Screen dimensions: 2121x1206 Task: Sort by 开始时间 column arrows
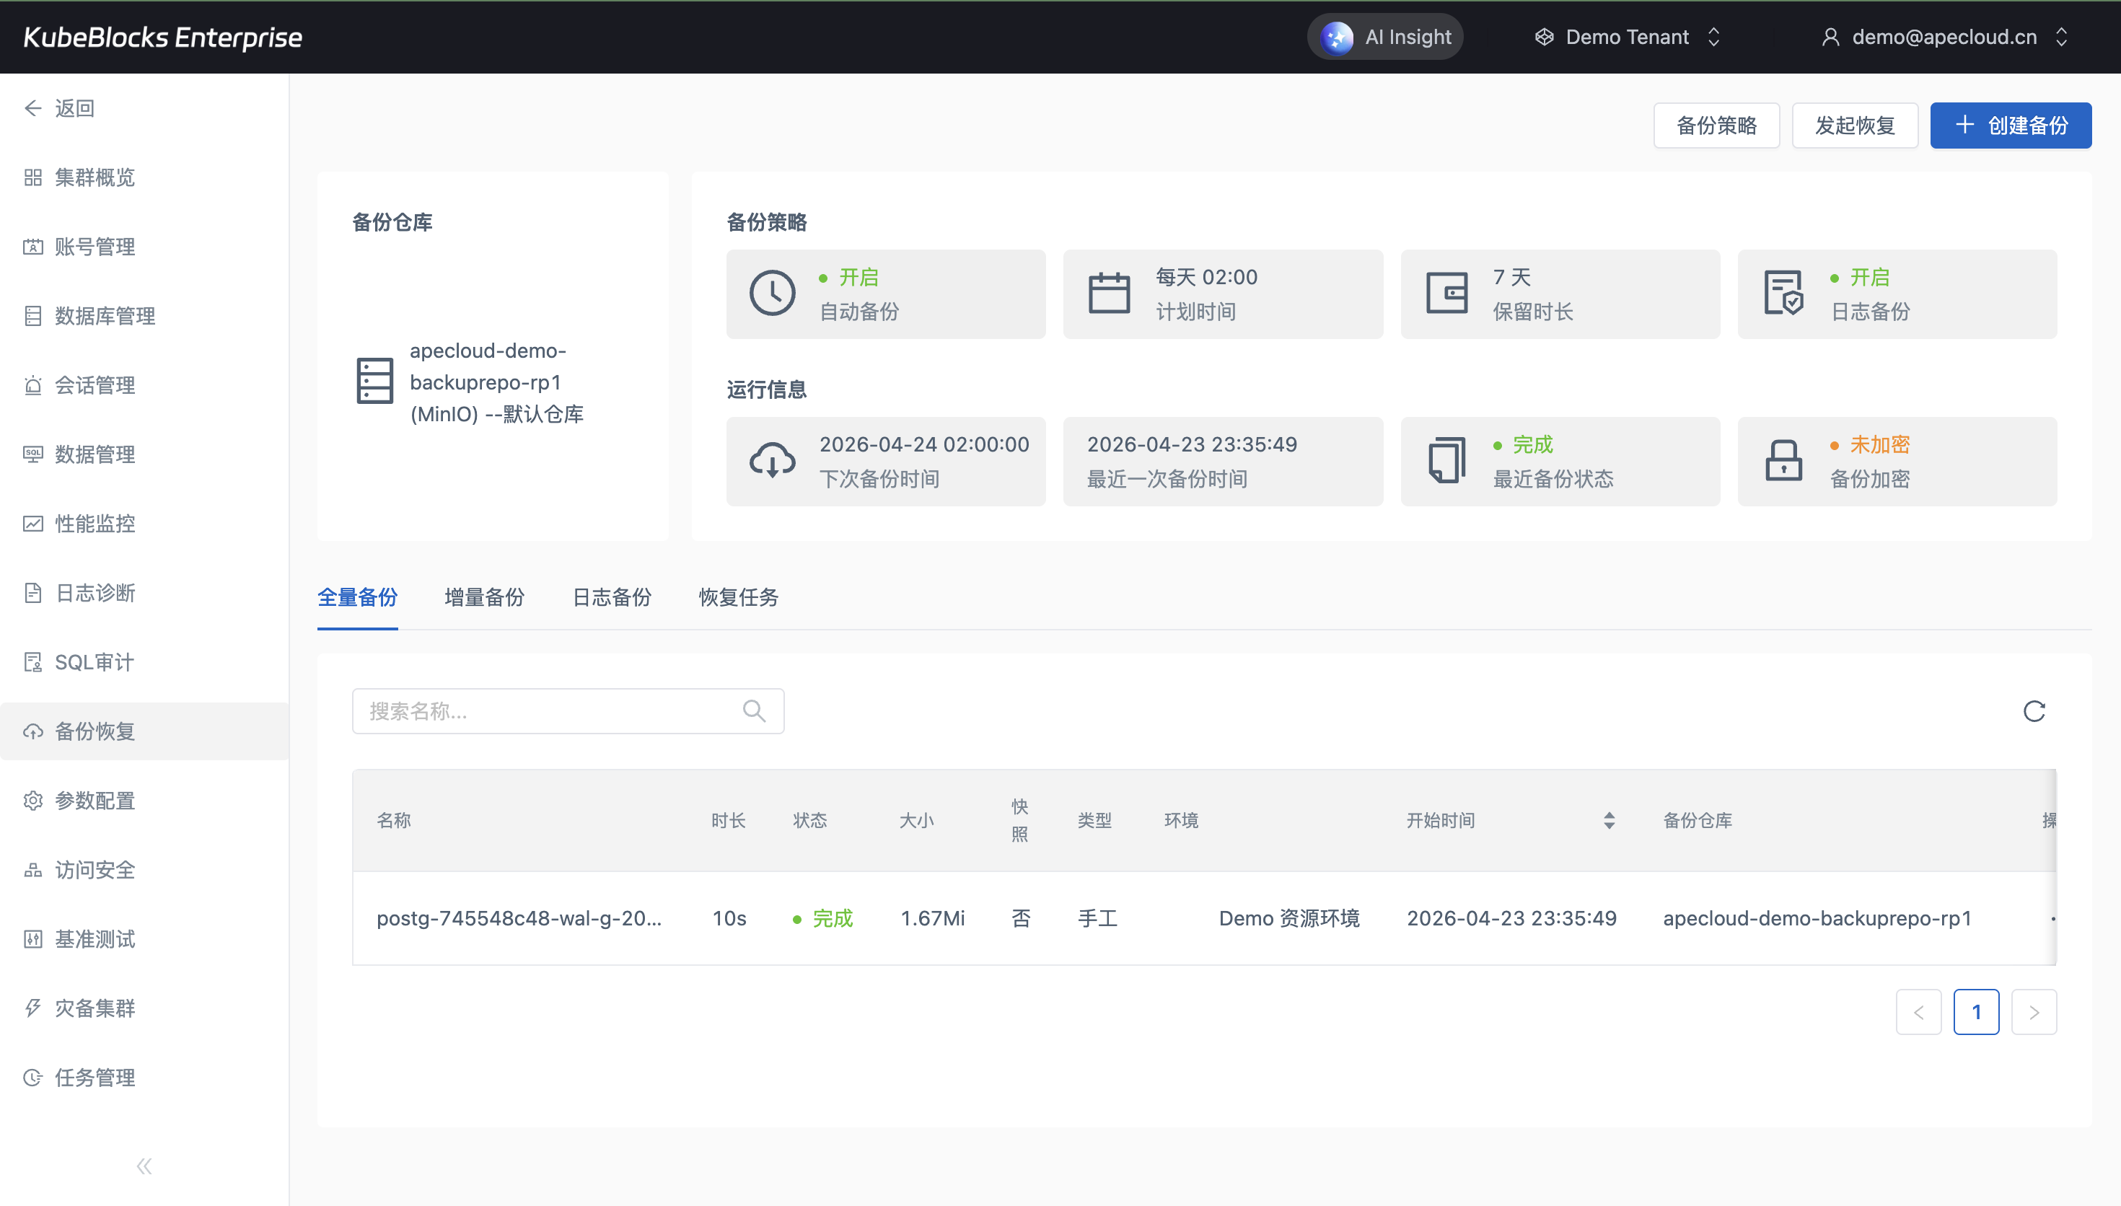1608,820
